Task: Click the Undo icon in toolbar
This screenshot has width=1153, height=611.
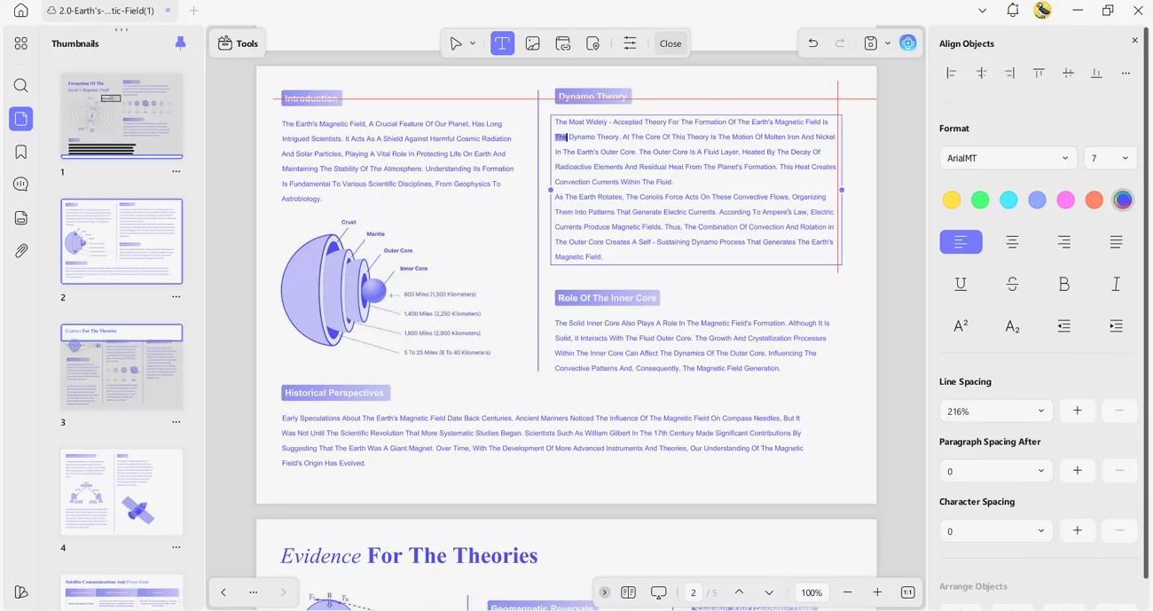Action: pos(812,42)
